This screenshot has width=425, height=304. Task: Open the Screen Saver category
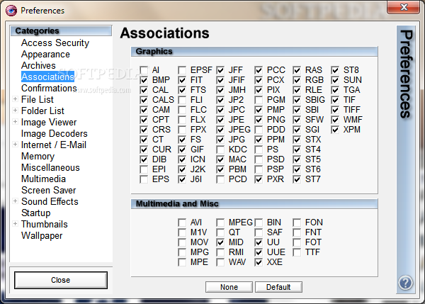tap(49, 191)
